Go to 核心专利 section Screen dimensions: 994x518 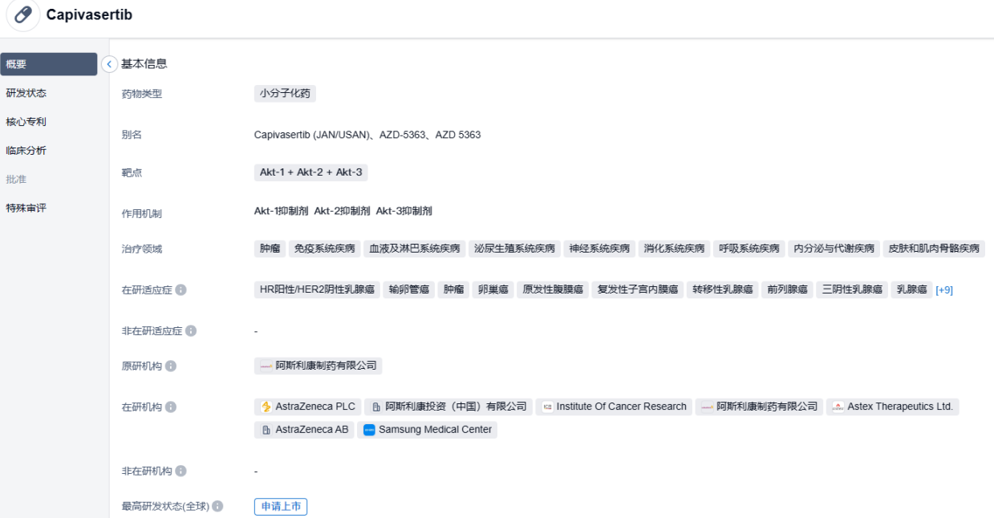click(26, 122)
